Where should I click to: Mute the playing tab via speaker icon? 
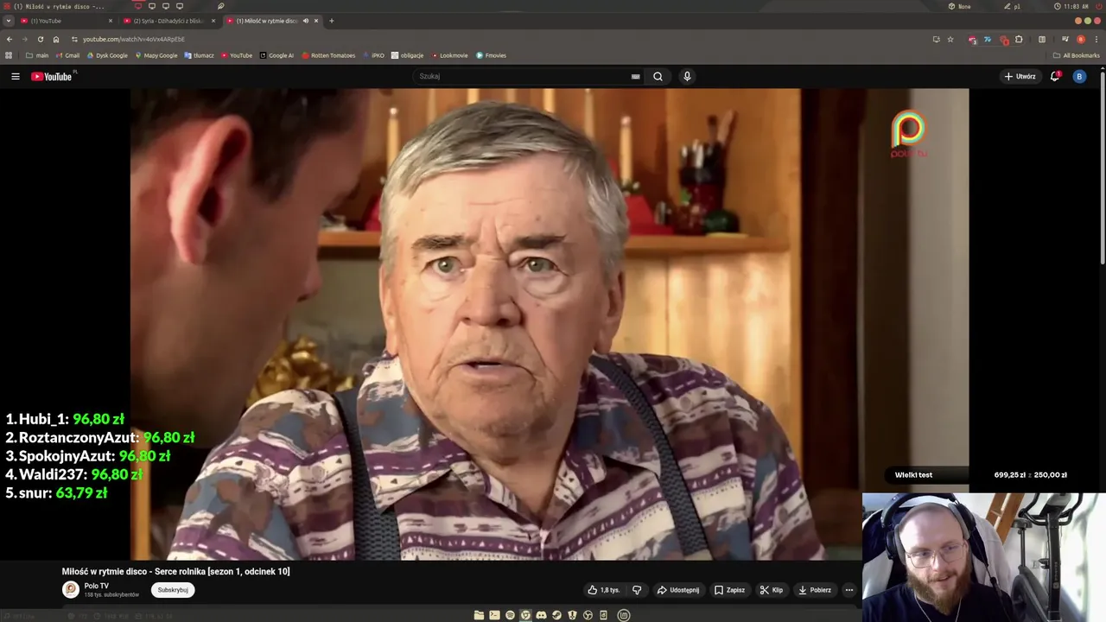click(x=305, y=21)
